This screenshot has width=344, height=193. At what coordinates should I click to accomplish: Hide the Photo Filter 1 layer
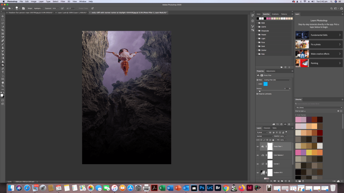point(258,146)
